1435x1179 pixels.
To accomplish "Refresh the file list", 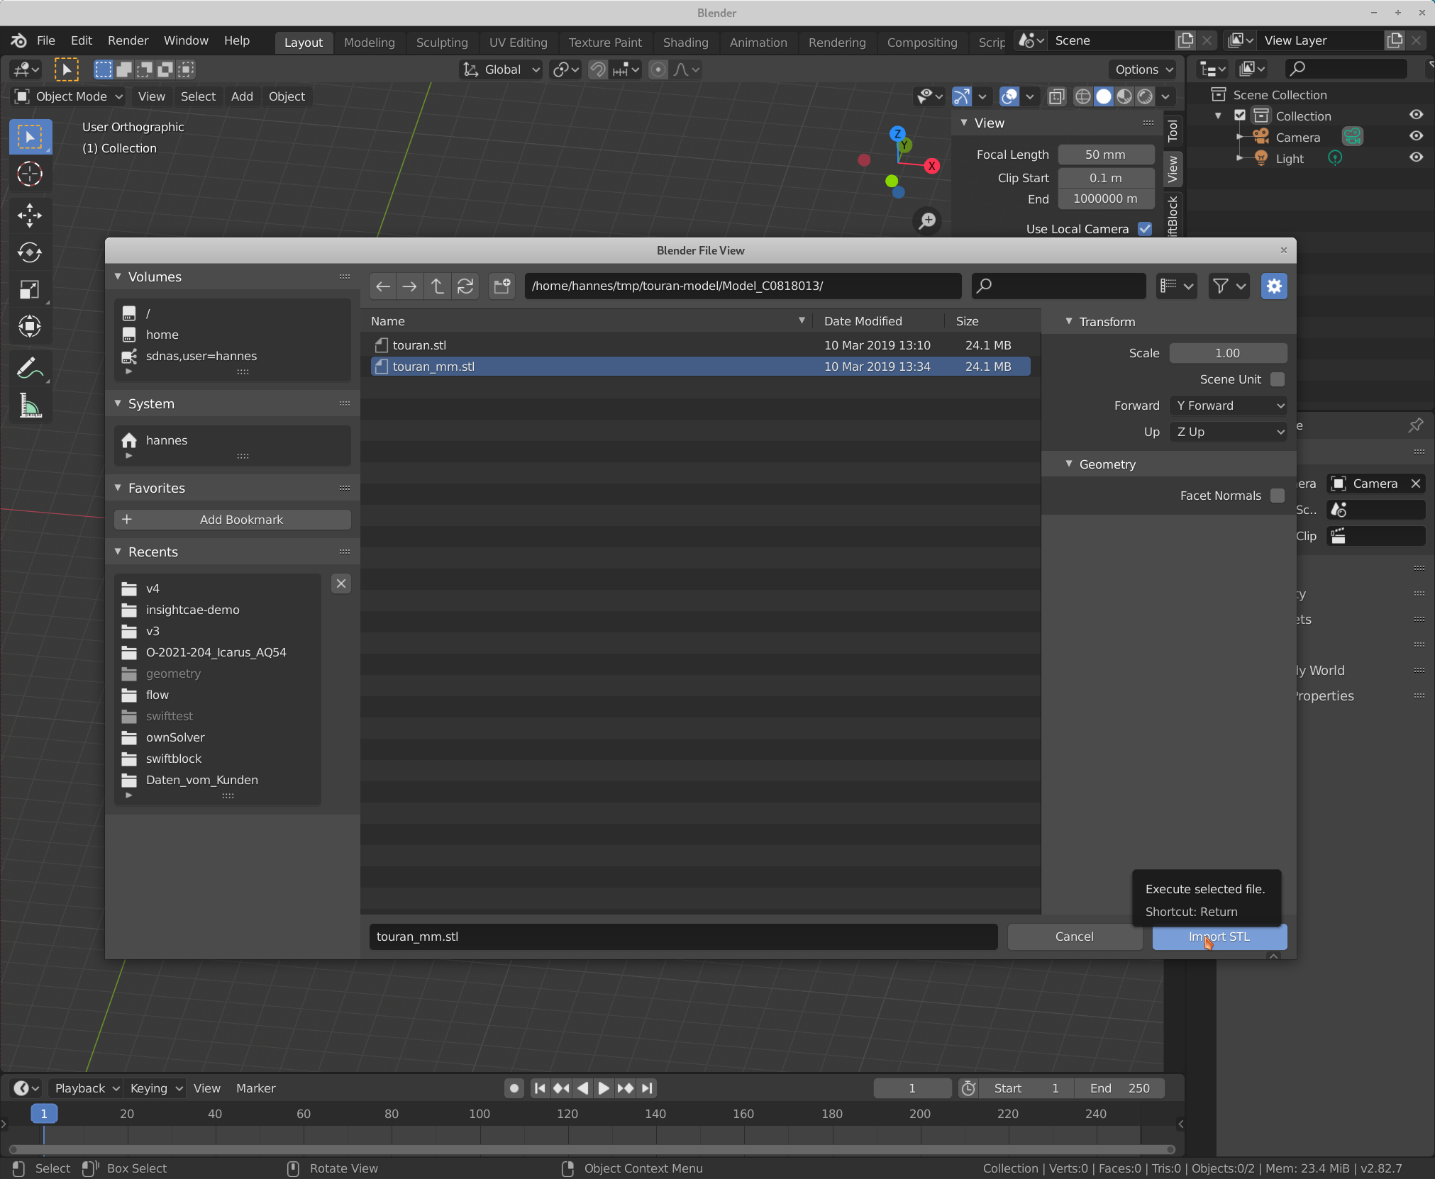I will point(465,286).
